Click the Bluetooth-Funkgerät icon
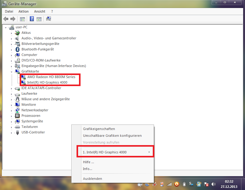This screenshot has height=190, width=245. (18, 49)
